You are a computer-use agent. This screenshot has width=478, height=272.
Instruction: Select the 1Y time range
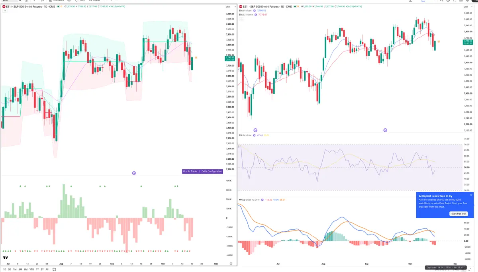[x=37, y=269]
